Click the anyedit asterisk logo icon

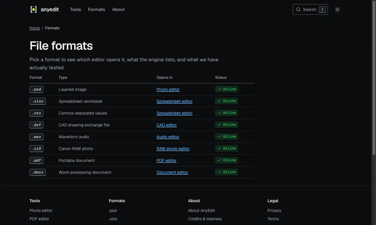33,9
